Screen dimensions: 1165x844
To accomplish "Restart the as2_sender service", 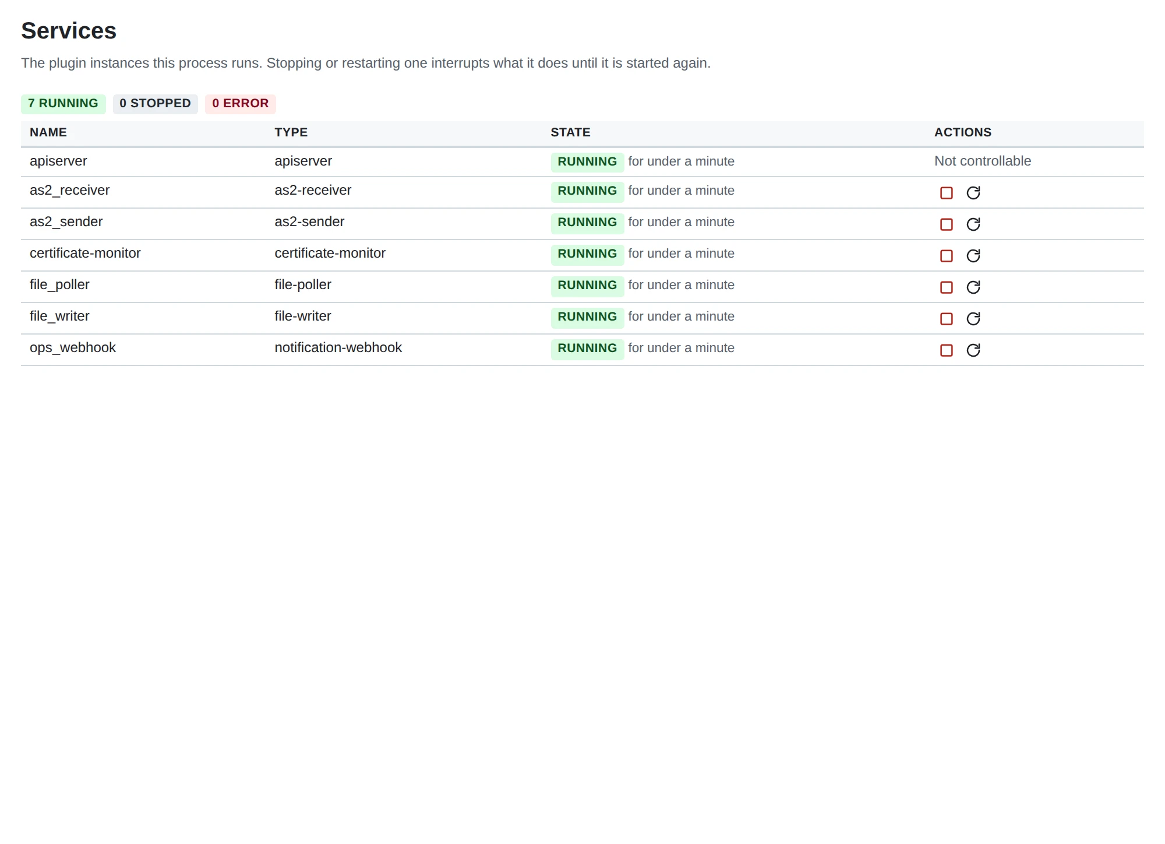I will (973, 224).
